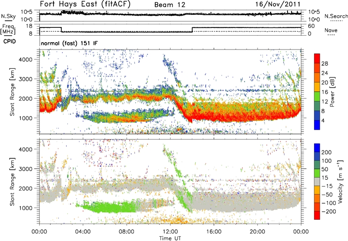Click the frequency step-up at 14:00
This screenshot has height=241, width=348.
pos(192,30)
